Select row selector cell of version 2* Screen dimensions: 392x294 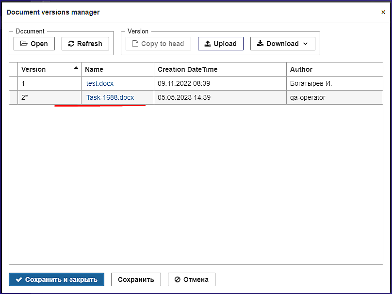pyautogui.click(x=13, y=97)
